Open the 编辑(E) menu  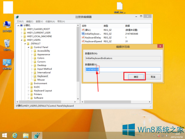point(30,21)
